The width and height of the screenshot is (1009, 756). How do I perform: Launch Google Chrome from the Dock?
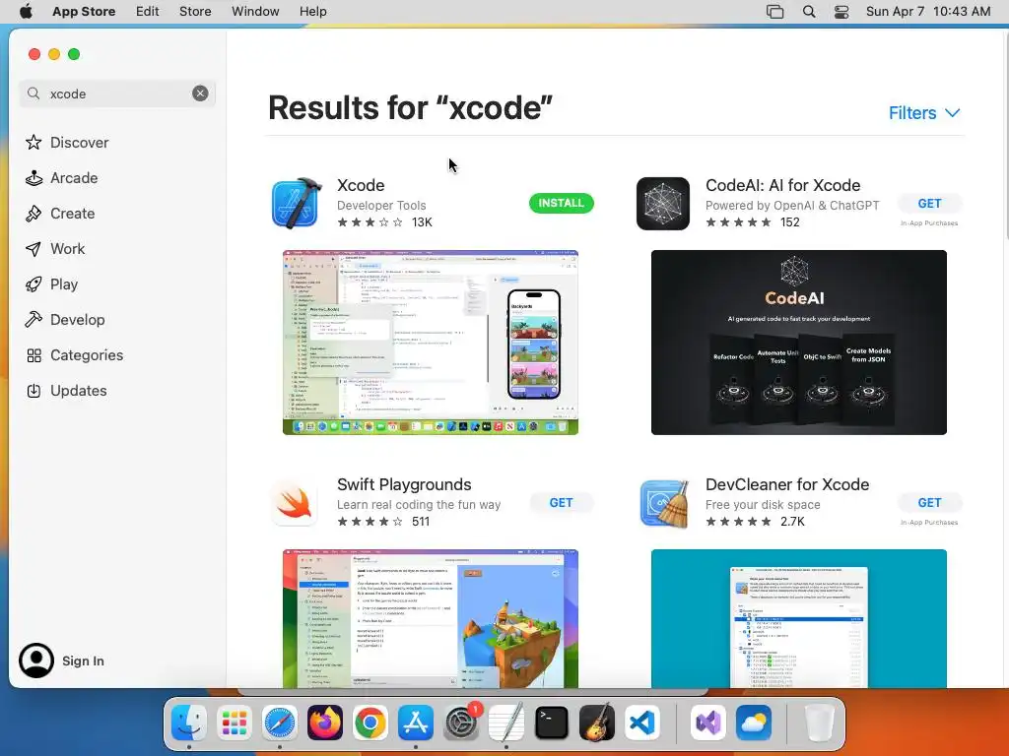pyautogui.click(x=370, y=723)
